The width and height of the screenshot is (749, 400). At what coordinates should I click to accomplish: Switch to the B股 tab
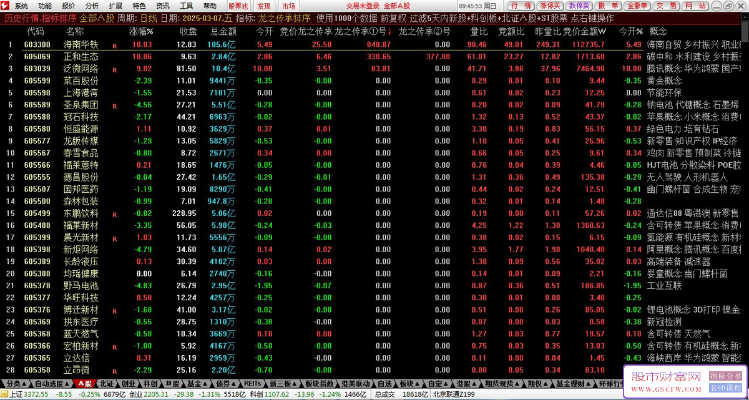(172, 383)
